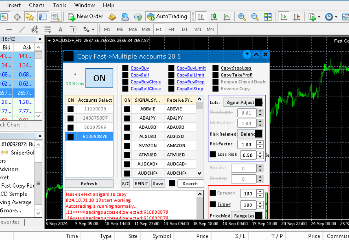Switch timeframe to M15
Image resolution: width=349 pixels, height=240 pixels.
pos(133,29)
